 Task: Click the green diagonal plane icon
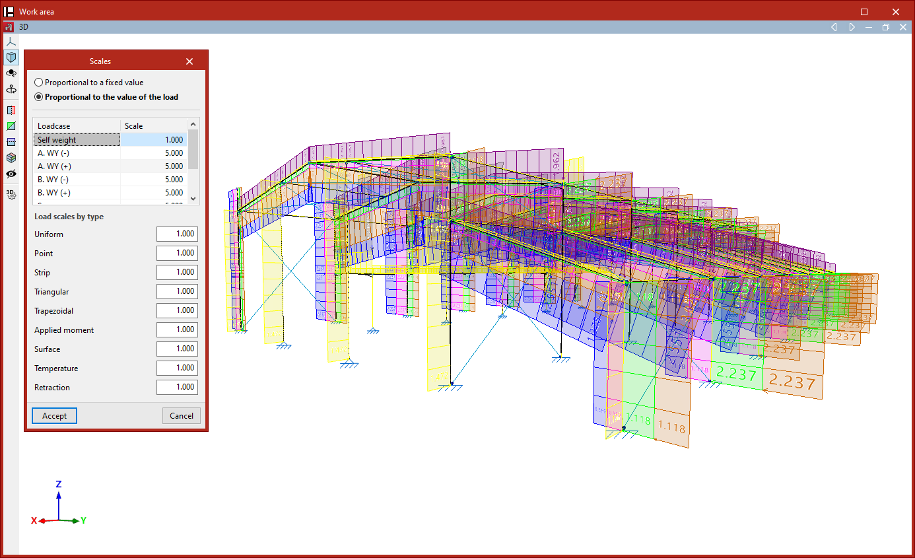(11, 126)
